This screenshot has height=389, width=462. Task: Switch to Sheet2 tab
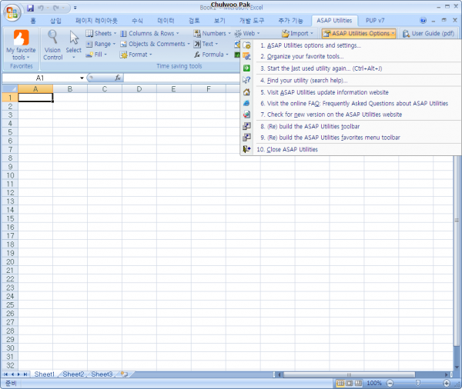tap(73, 374)
